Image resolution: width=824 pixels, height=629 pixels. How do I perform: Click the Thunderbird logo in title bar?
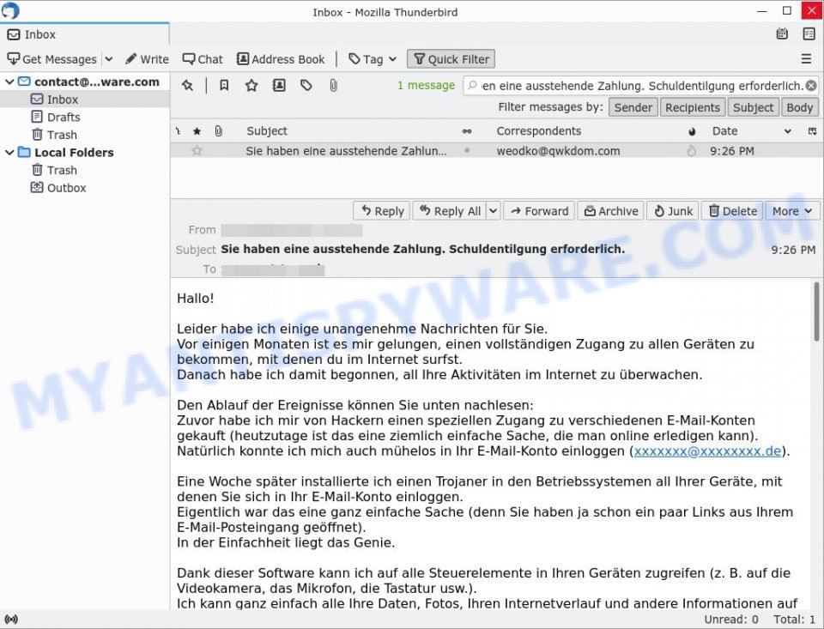(x=10, y=10)
